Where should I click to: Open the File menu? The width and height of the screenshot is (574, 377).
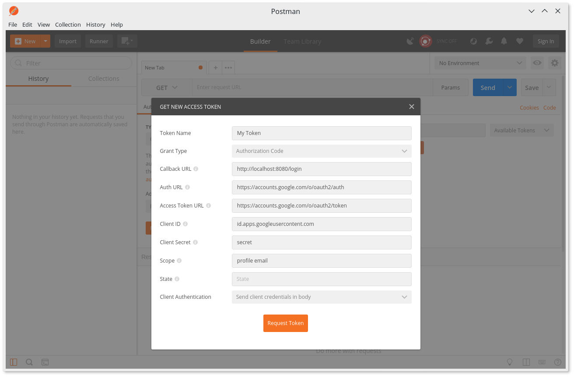pyautogui.click(x=13, y=24)
